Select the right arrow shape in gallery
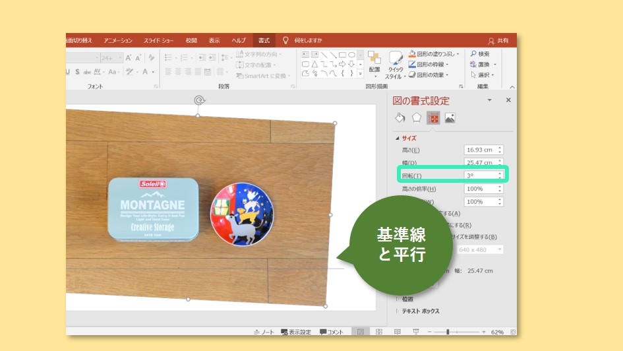This screenshot has width=623, height=351. (x=342, y=65)
